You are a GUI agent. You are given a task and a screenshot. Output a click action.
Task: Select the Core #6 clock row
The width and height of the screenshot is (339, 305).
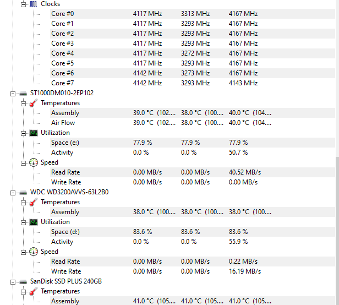pyautogui.click(x=193, y=73)
